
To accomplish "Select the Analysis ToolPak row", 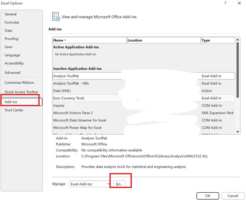I will [144, 76].
